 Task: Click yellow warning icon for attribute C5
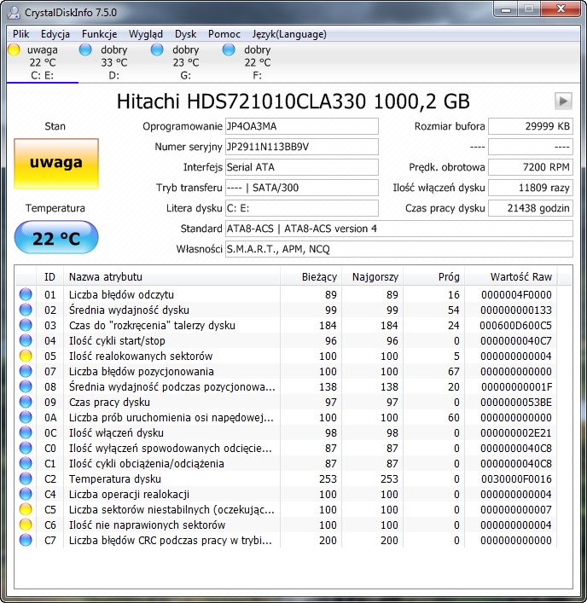(x=26, y=509)
